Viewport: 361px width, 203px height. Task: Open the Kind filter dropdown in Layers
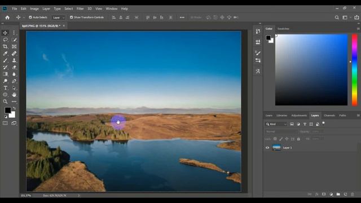[276, 124]
